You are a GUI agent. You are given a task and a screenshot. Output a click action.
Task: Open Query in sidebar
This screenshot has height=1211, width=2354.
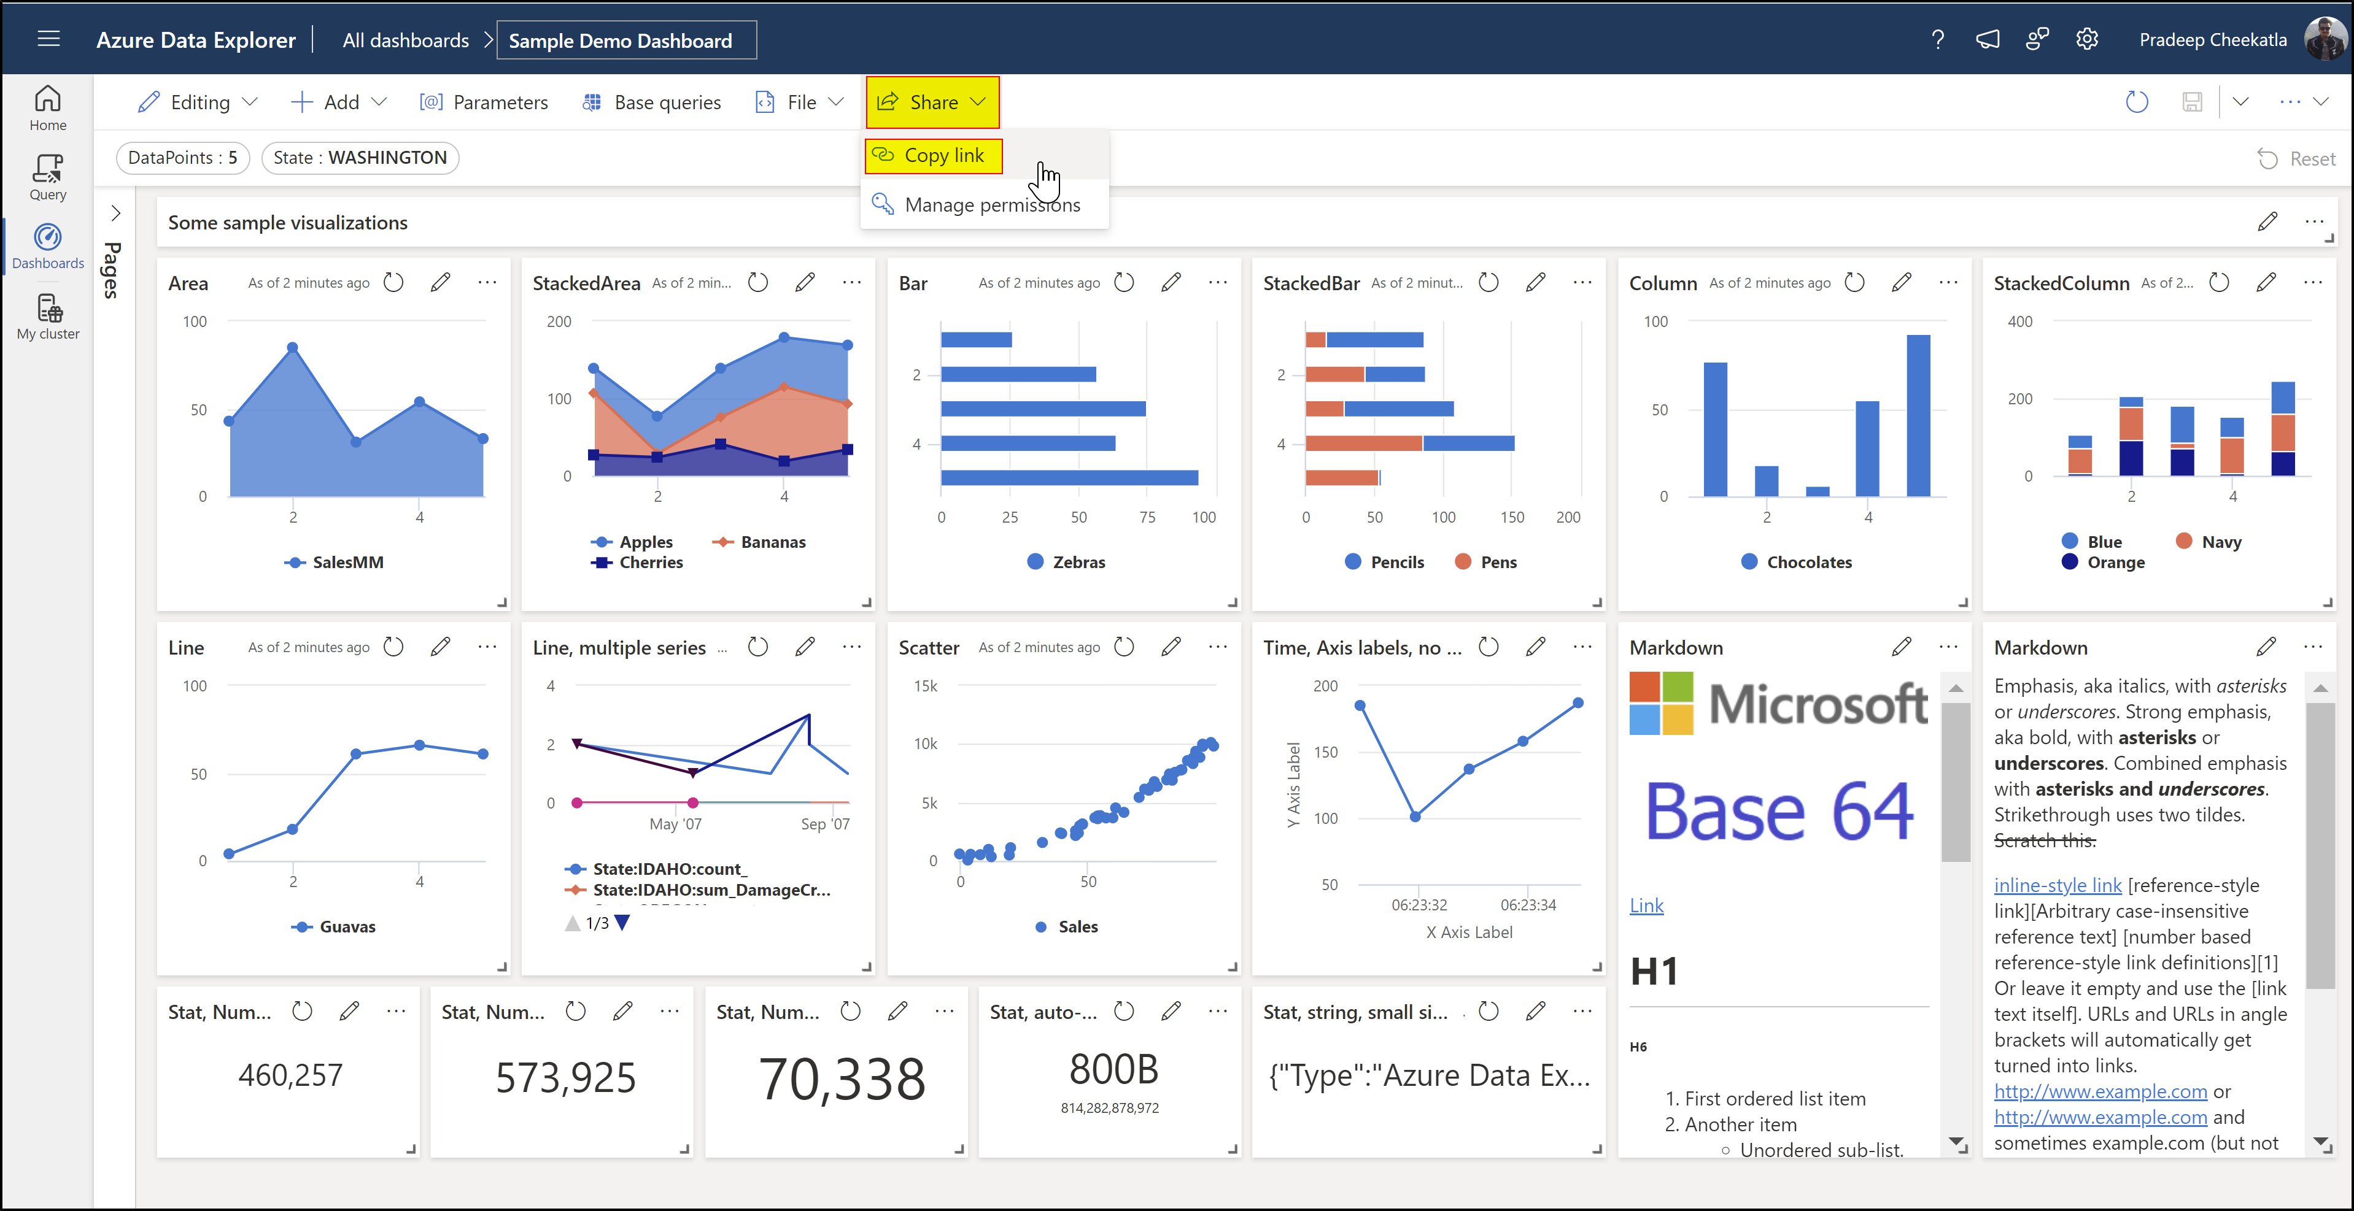click(x=47, y=178)
